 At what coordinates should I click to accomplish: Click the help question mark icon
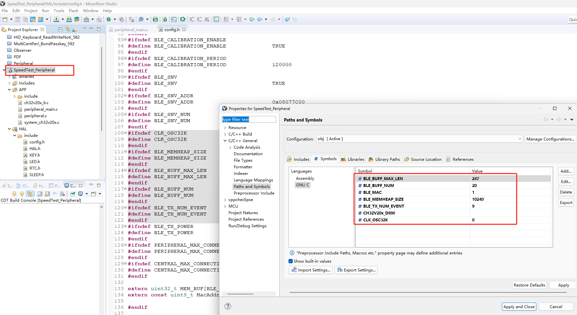[228, 306]
